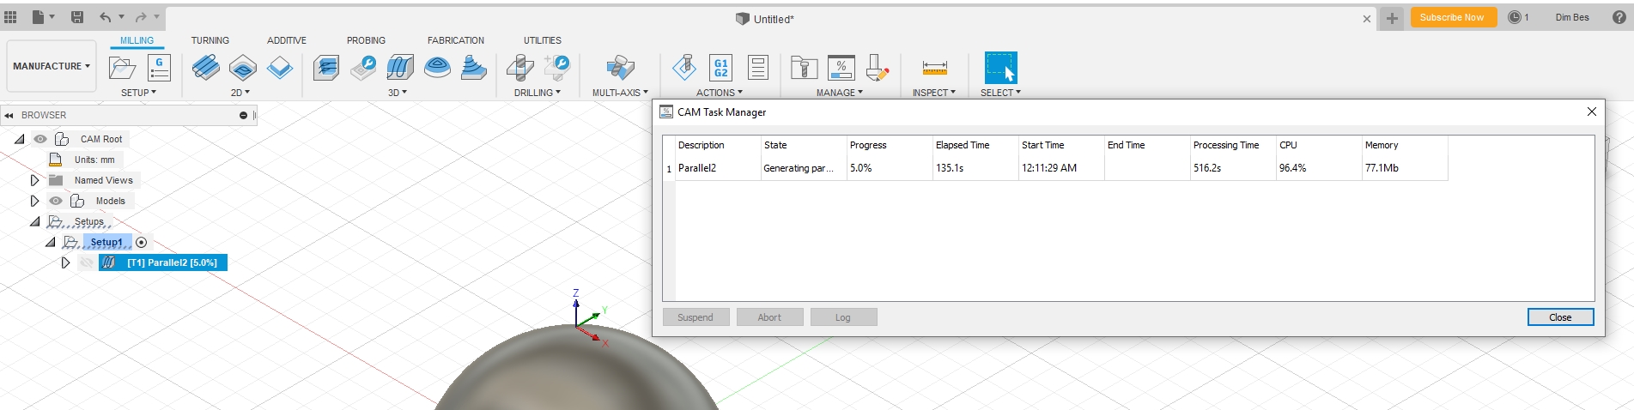Switch to the UTILITIES tab
Image resolution: width=1634 pixels, height=410 pixels.
coord(543,40)
